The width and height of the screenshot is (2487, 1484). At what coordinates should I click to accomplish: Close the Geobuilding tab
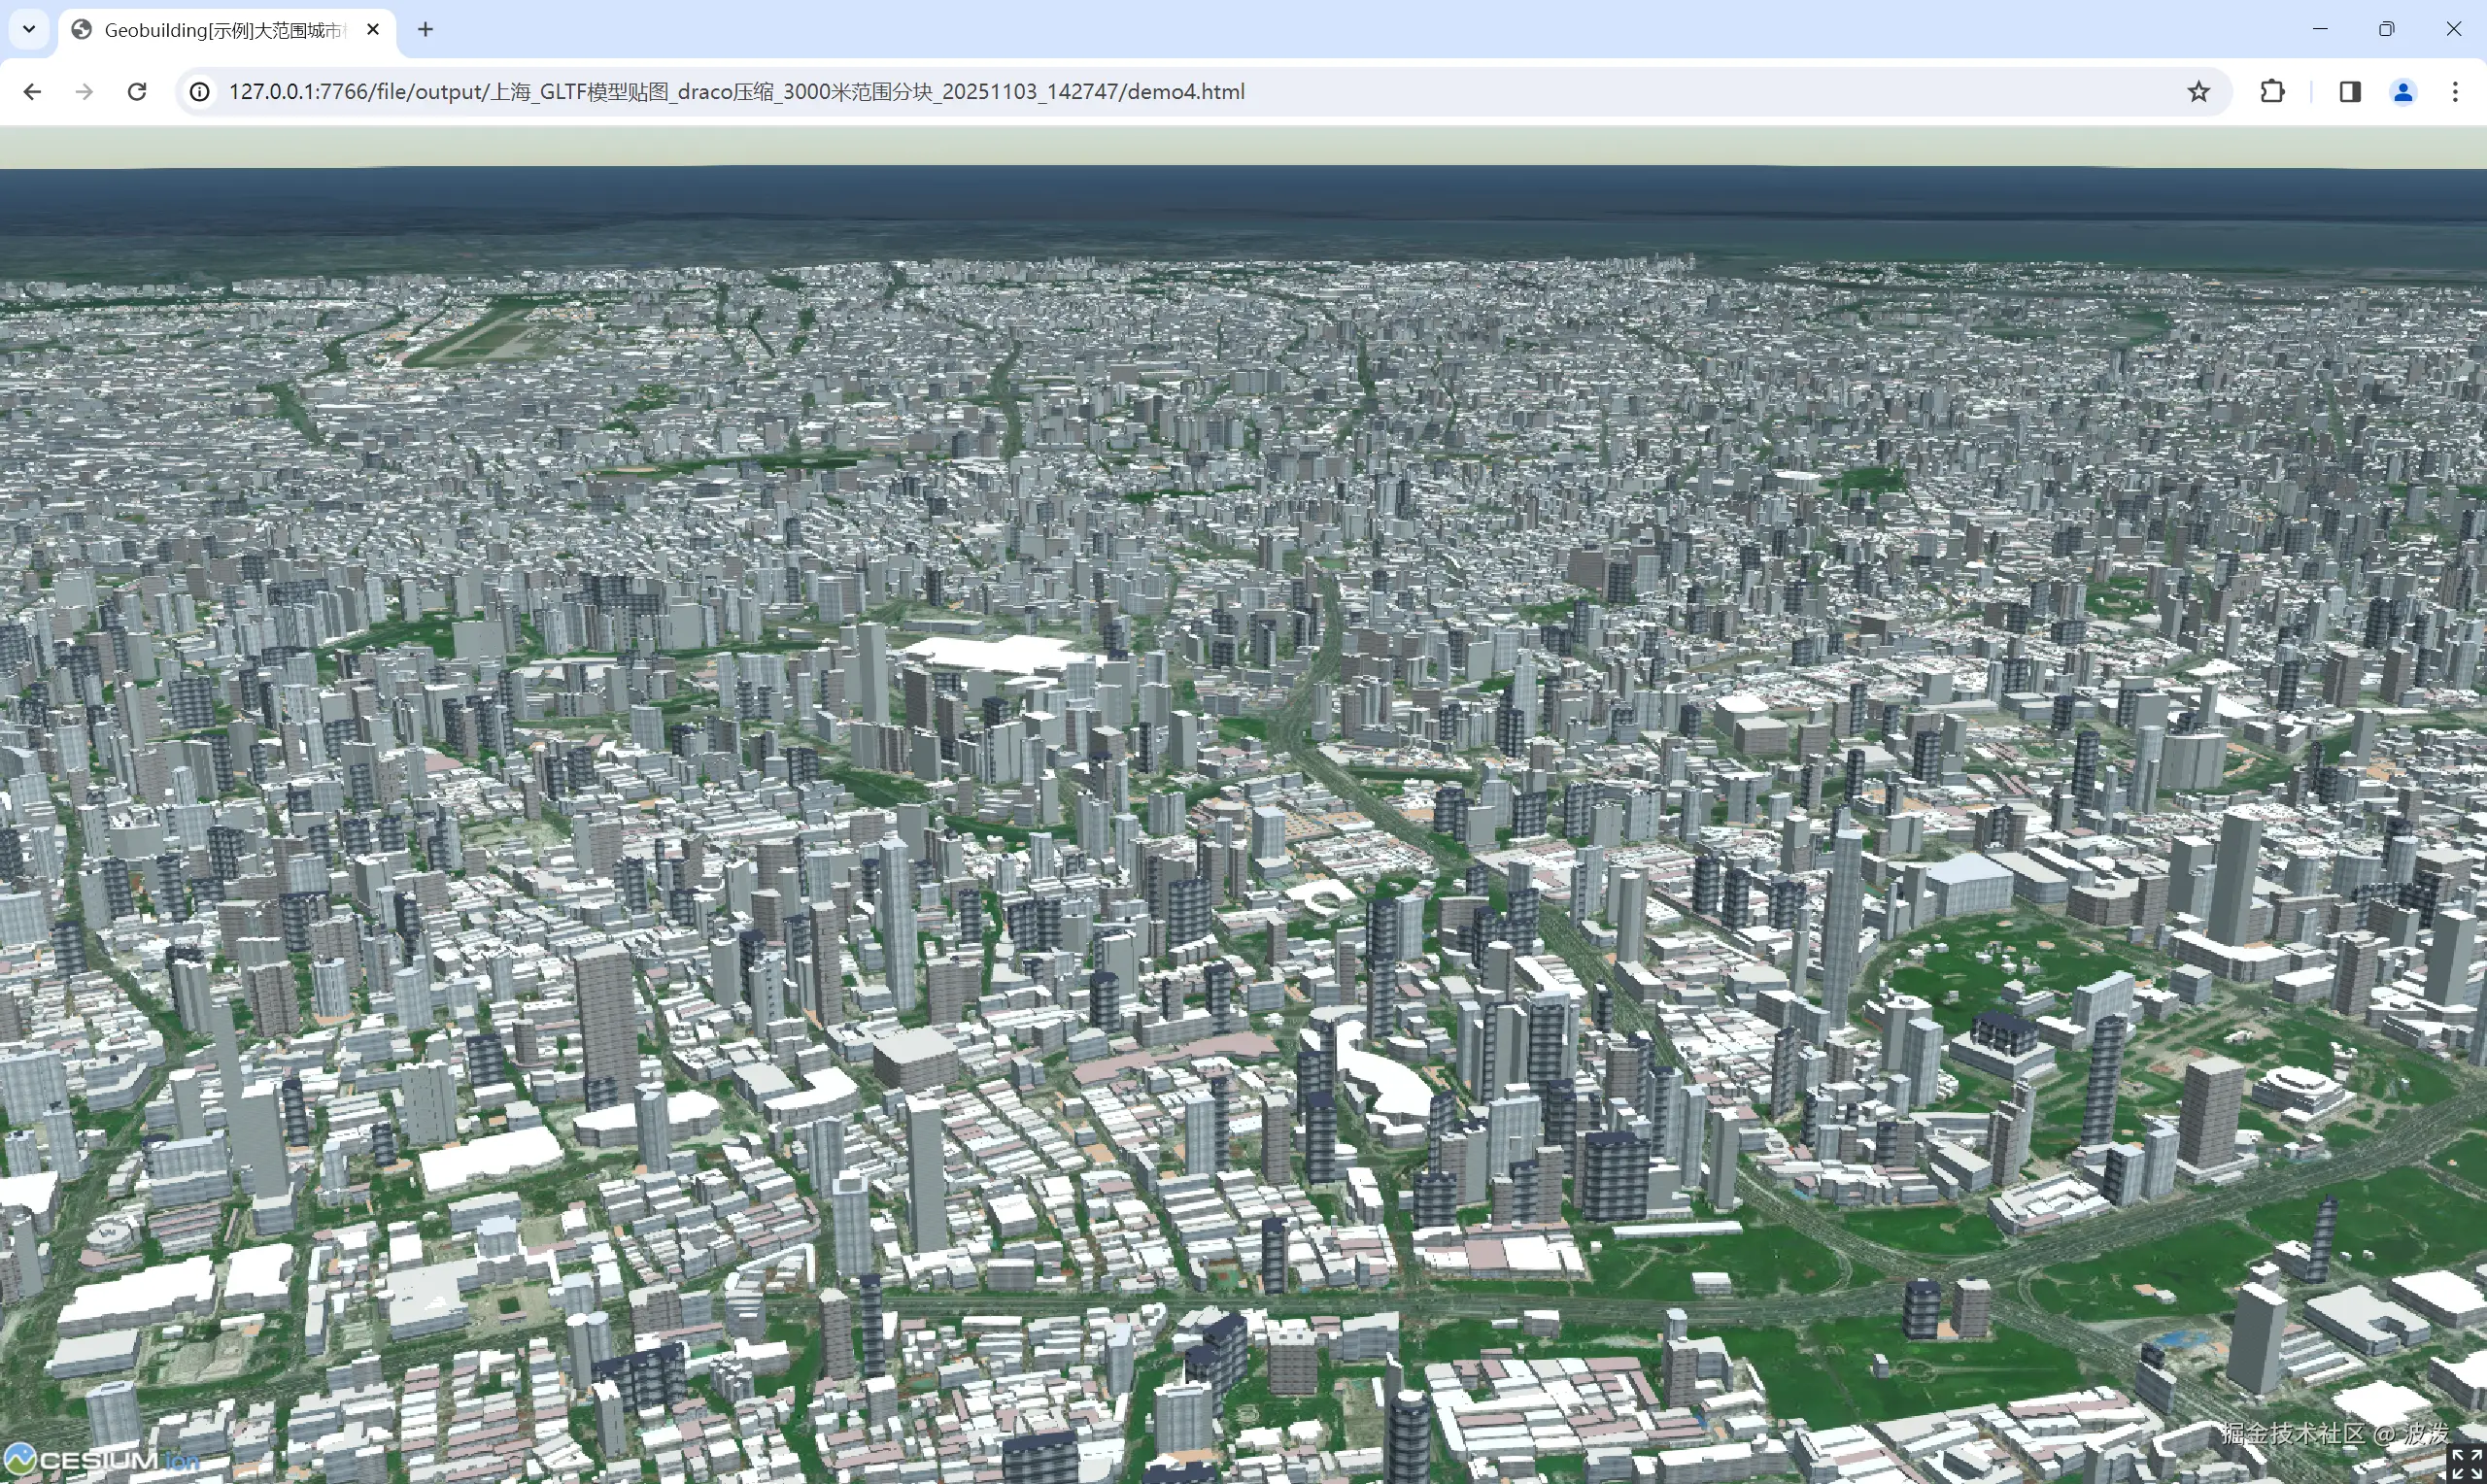click(x=373, y=30)
